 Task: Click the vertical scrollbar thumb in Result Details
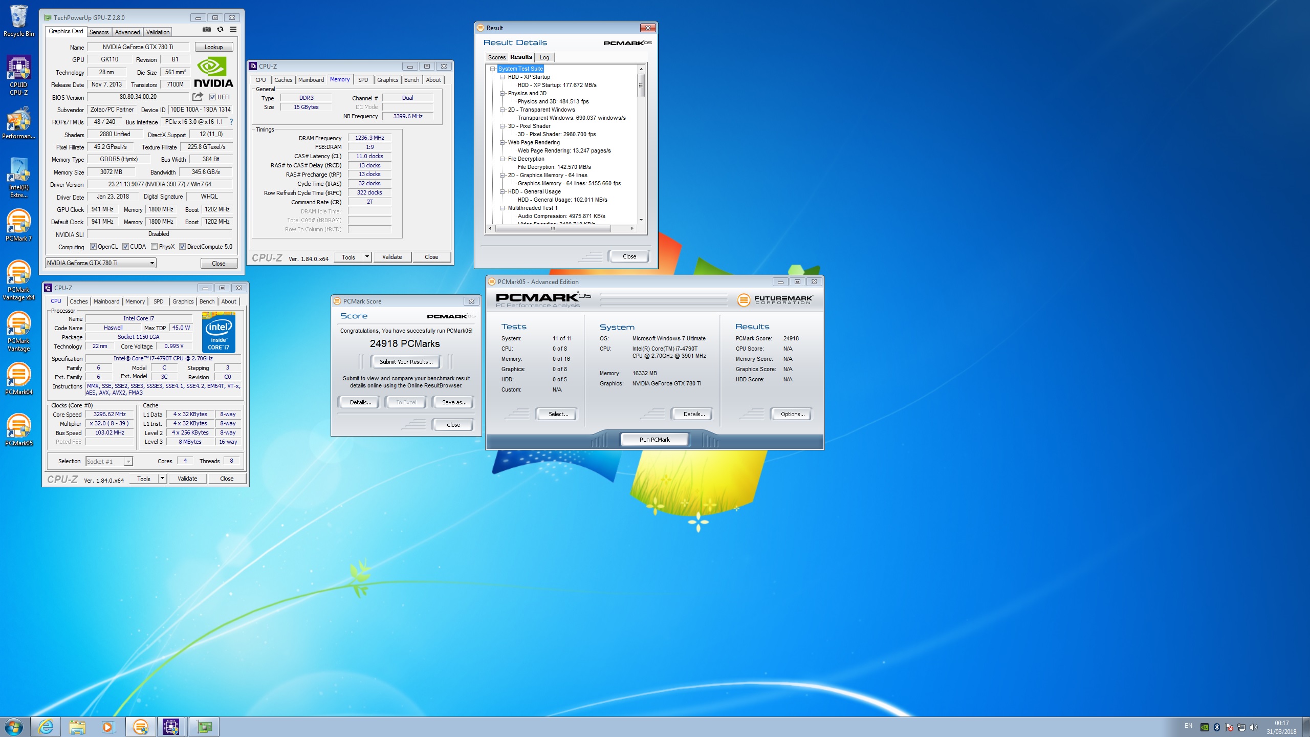click(641, 85)
